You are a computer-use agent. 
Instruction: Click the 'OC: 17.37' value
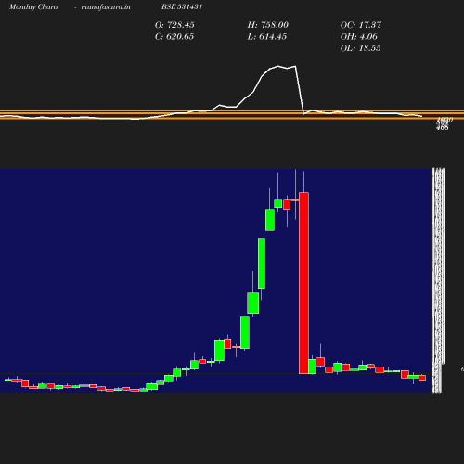[361, 25]
